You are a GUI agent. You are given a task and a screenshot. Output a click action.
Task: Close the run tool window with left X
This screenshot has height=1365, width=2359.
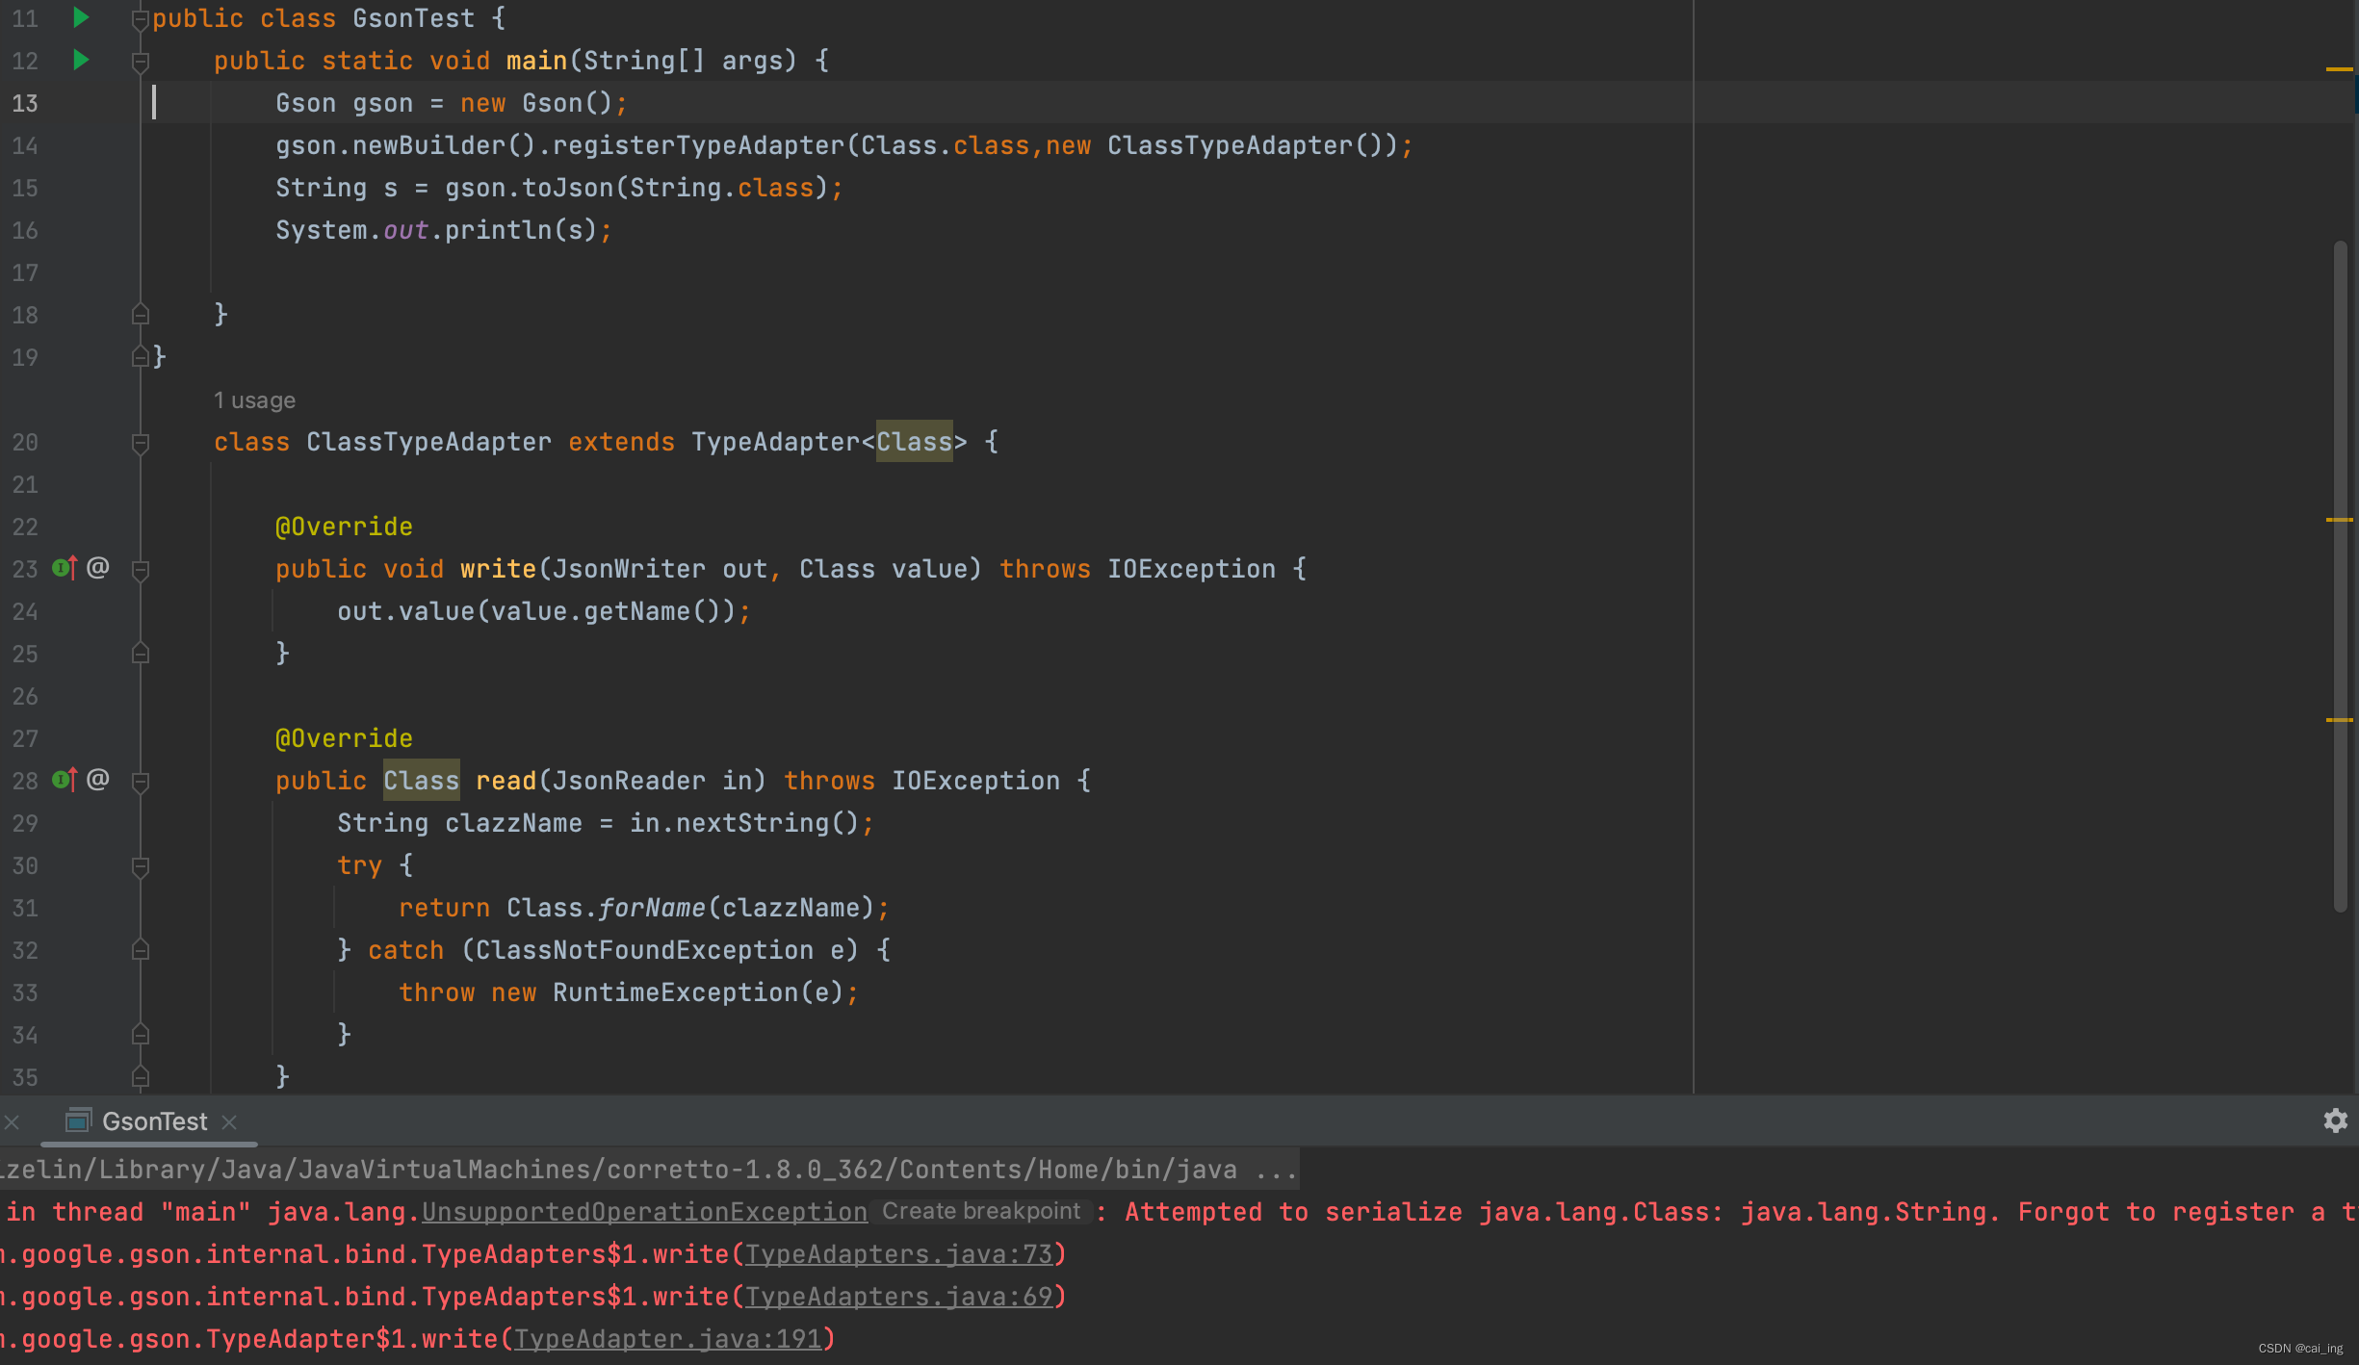(x=12, y=1121)
